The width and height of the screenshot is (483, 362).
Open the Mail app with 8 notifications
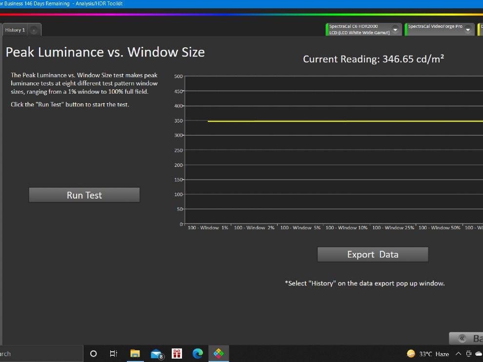point(157,354)
